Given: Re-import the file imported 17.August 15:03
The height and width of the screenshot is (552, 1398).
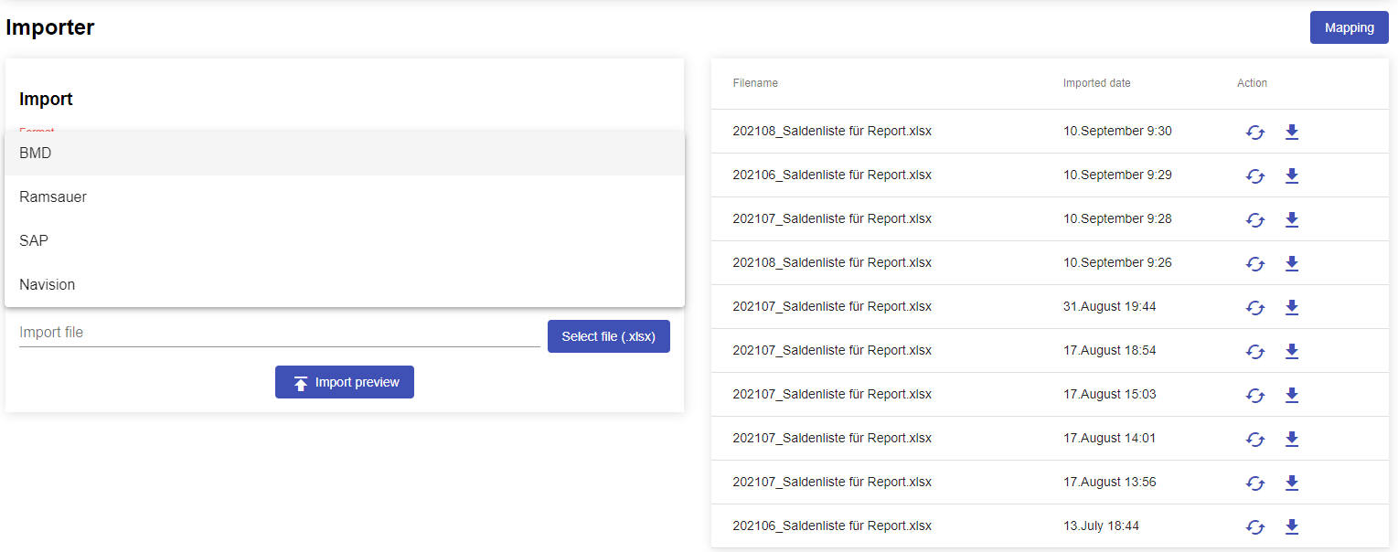Looking at the screenshot, I should [1254, 396].
